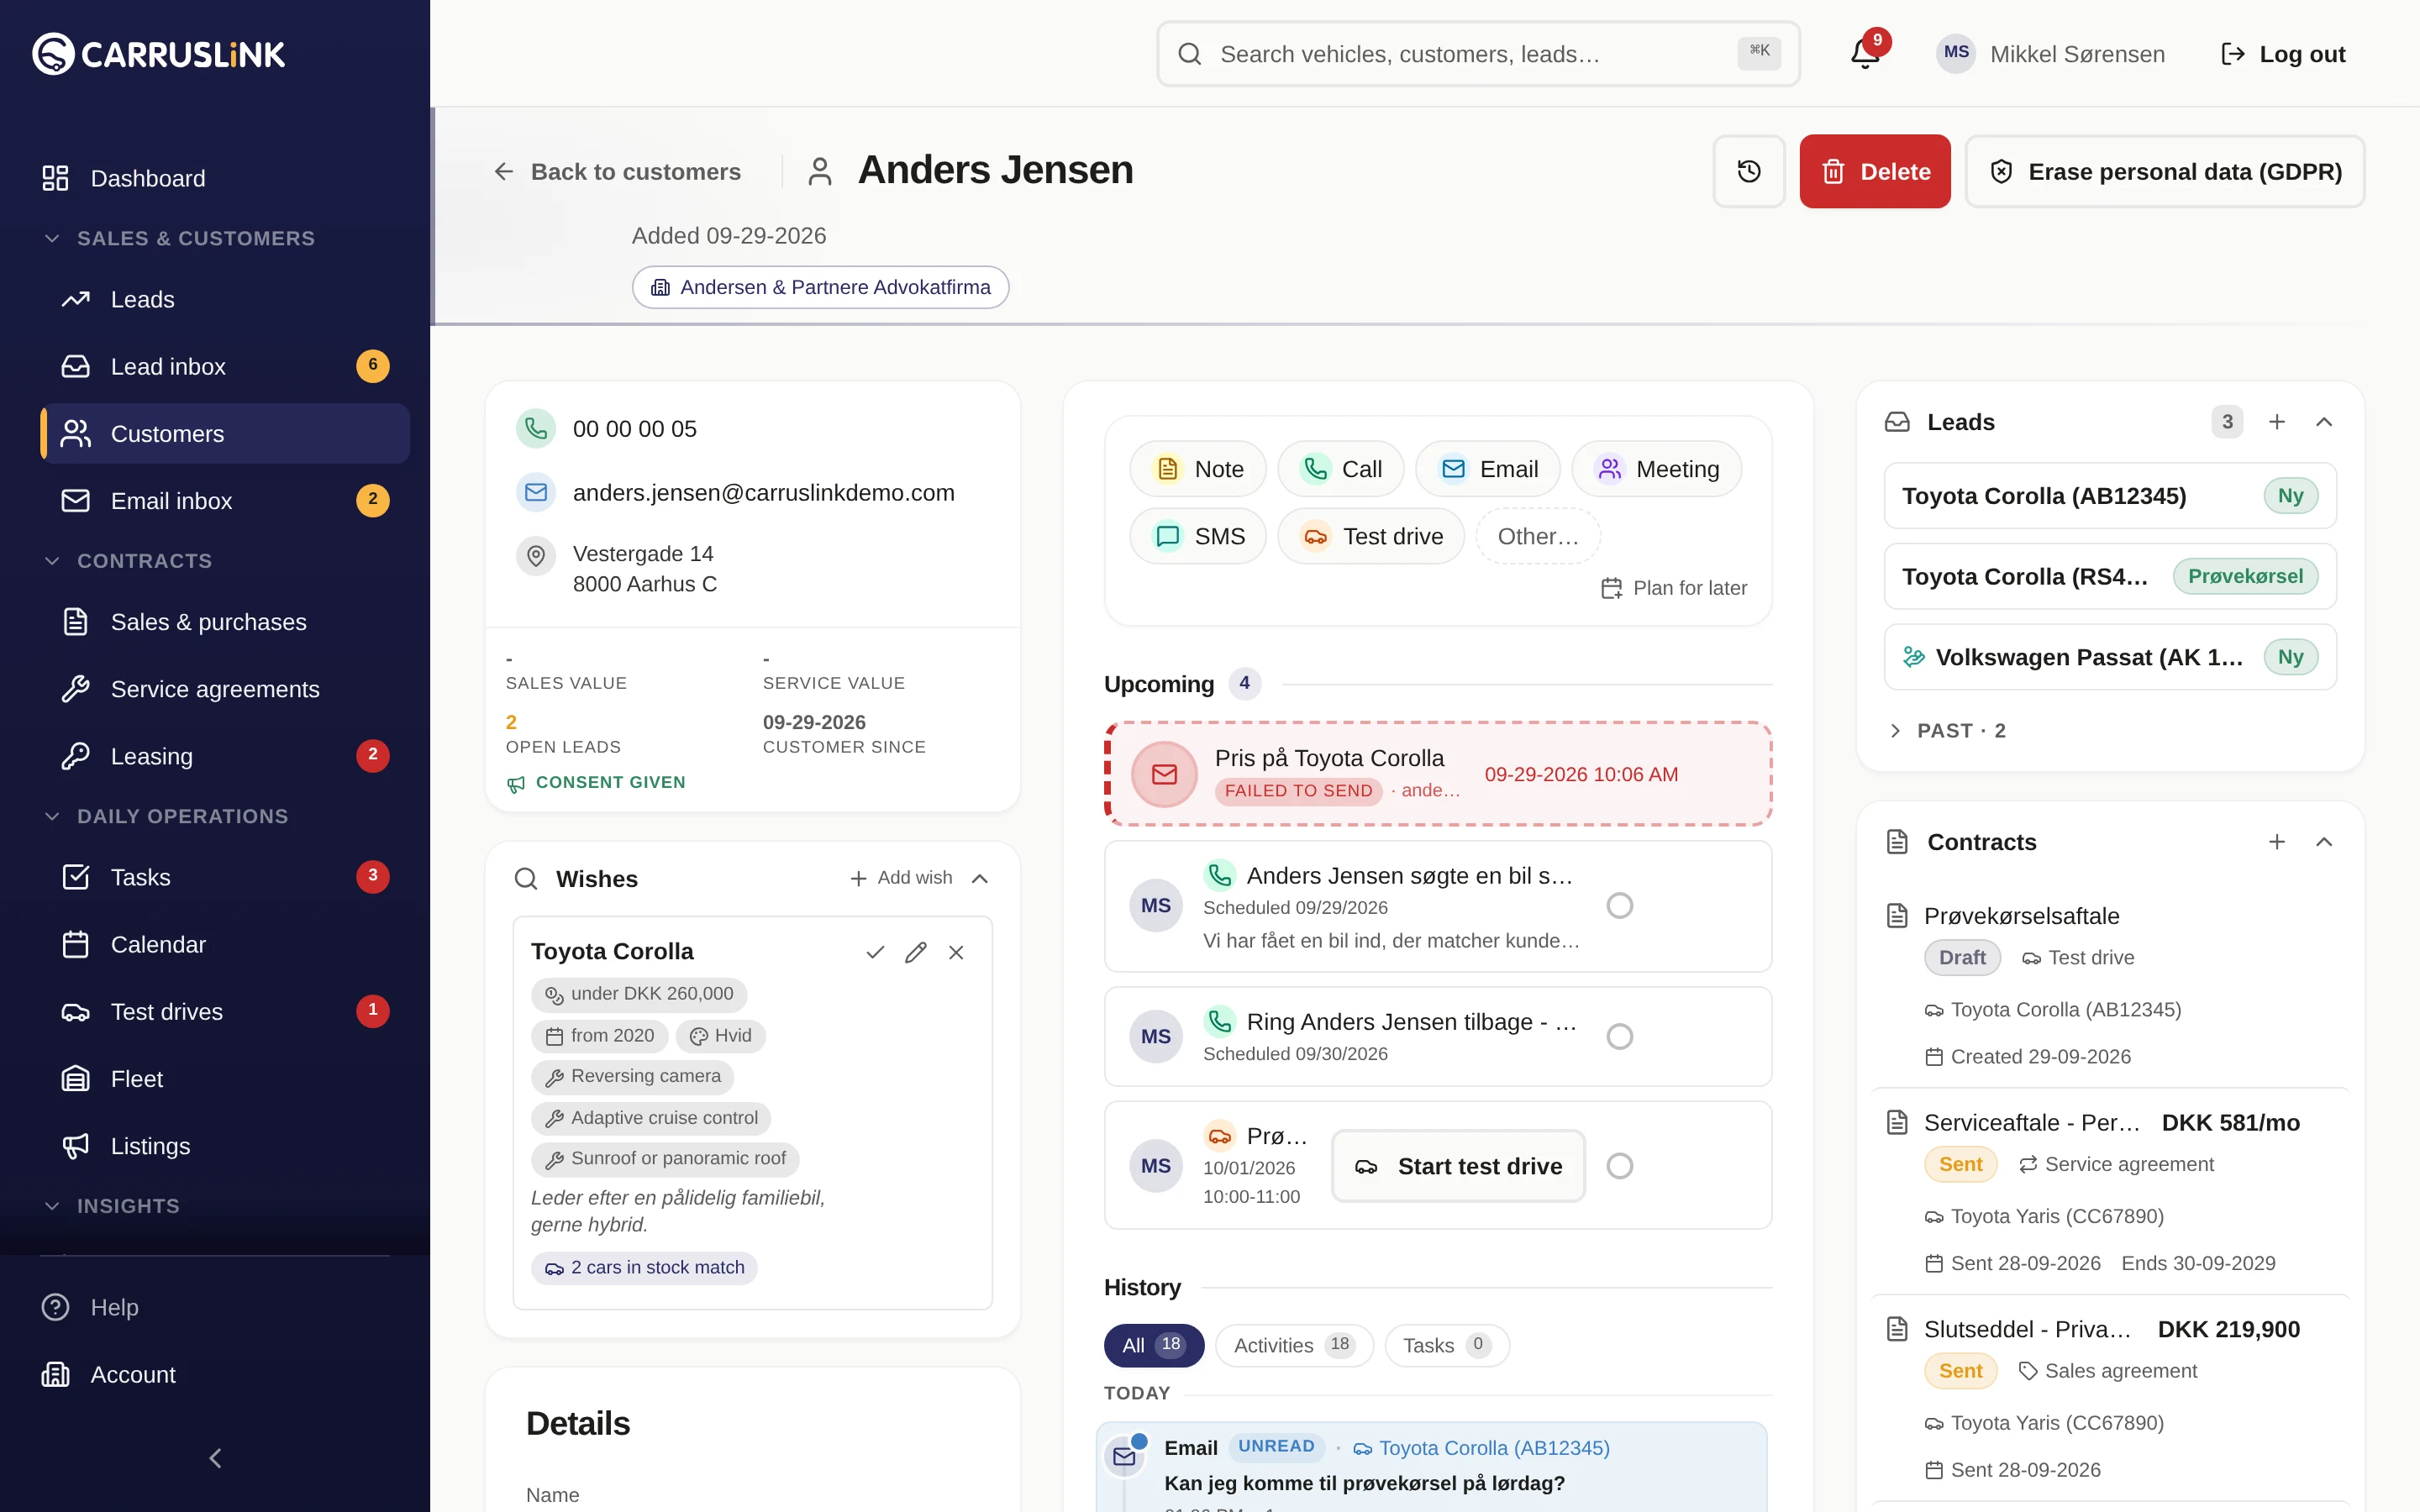The height and width of the screenshot is (1512, 2420).
Task: Start test drive button
Action: (x=1458, y=1166)
